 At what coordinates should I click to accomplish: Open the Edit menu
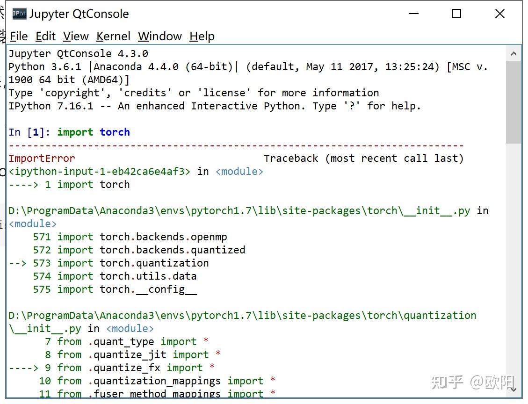pos(45,36)
